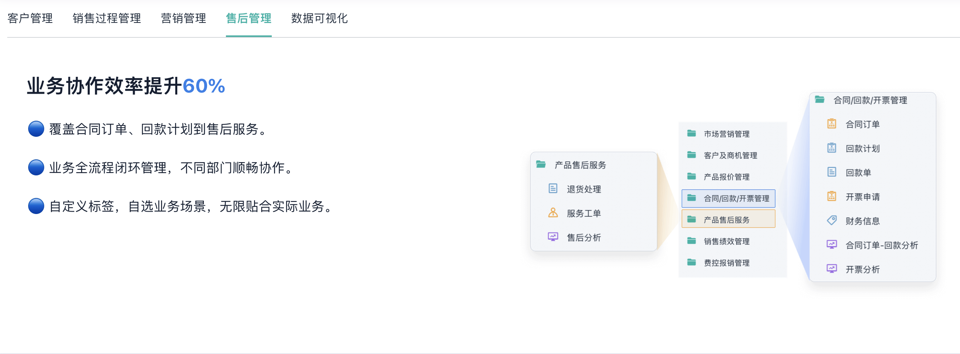
Task: Open 合同订单-回款分析 entry
Action: [x=882, y=245]
